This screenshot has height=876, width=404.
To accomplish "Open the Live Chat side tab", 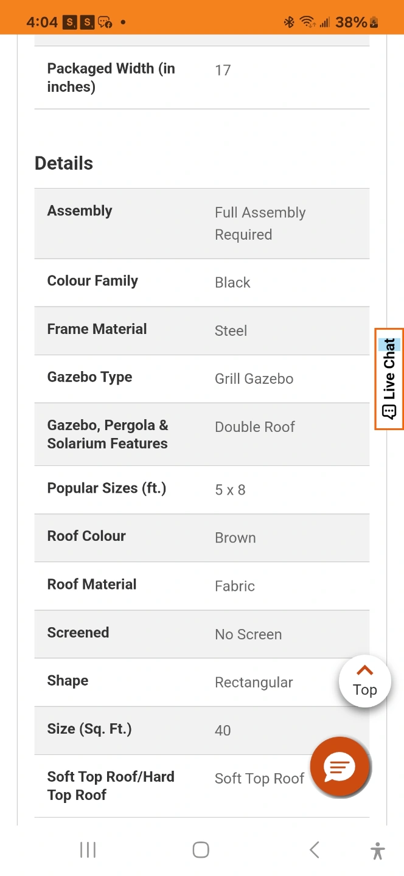I will 389,378.
